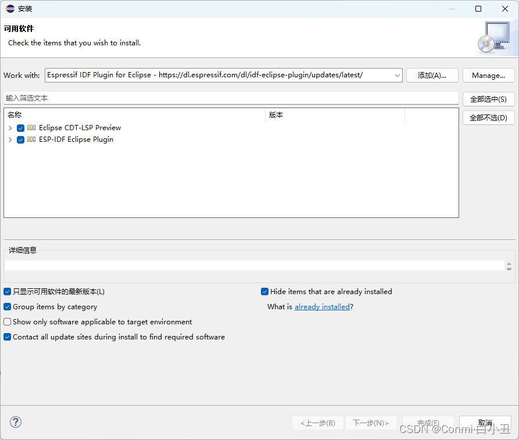Expand the ESP-IDF Eclipse Plugin tree node
The width and height of the screenshot is (519, 440).
click(10, 139)
